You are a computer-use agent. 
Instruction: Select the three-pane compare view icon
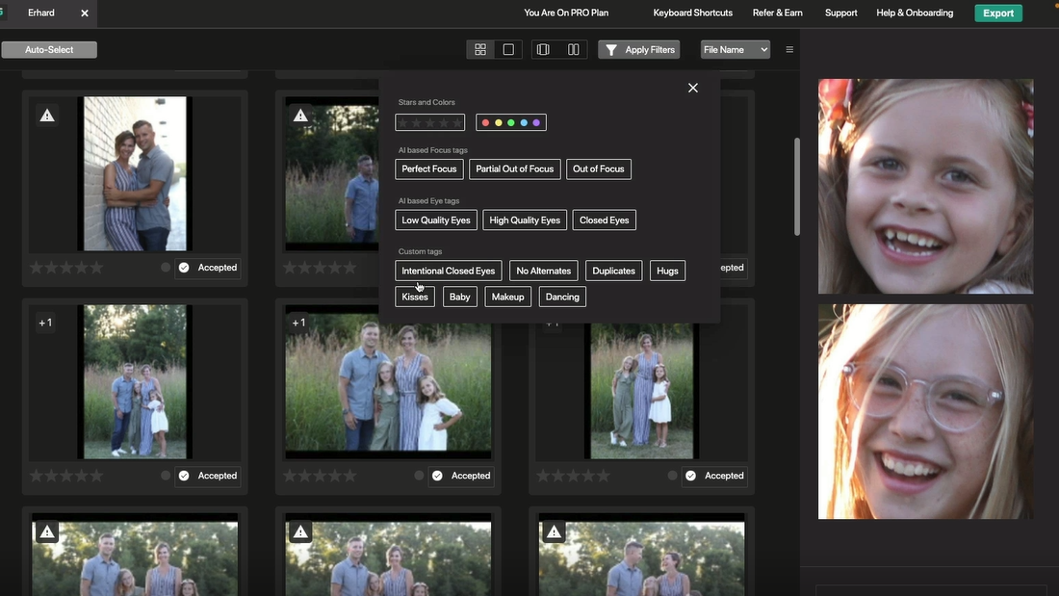[543, 49]
